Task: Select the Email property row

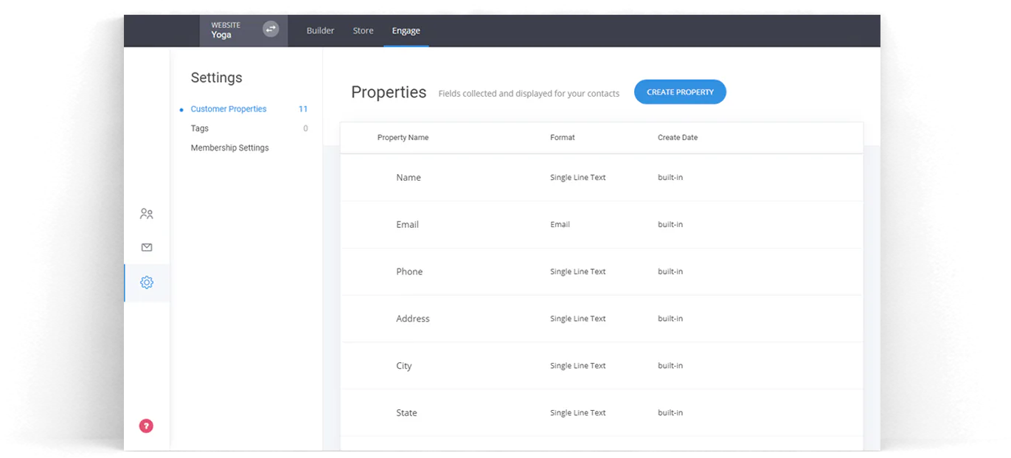Action: 407,224
